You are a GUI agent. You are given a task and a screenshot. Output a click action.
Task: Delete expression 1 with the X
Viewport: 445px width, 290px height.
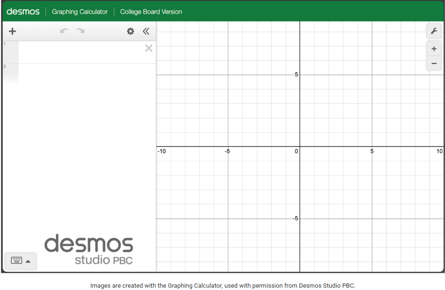(x=148, y=48)
